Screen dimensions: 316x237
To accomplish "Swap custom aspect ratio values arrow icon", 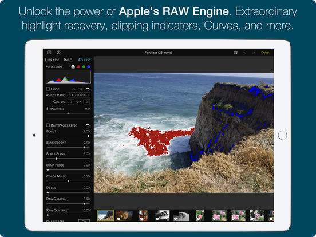I will pyautogui.click(x=78, y=102).
